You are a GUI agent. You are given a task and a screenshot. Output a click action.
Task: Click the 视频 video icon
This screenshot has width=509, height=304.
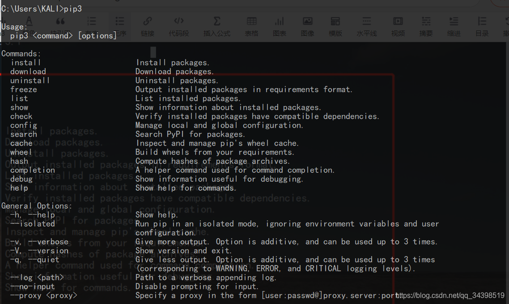[x=398, y=21]
